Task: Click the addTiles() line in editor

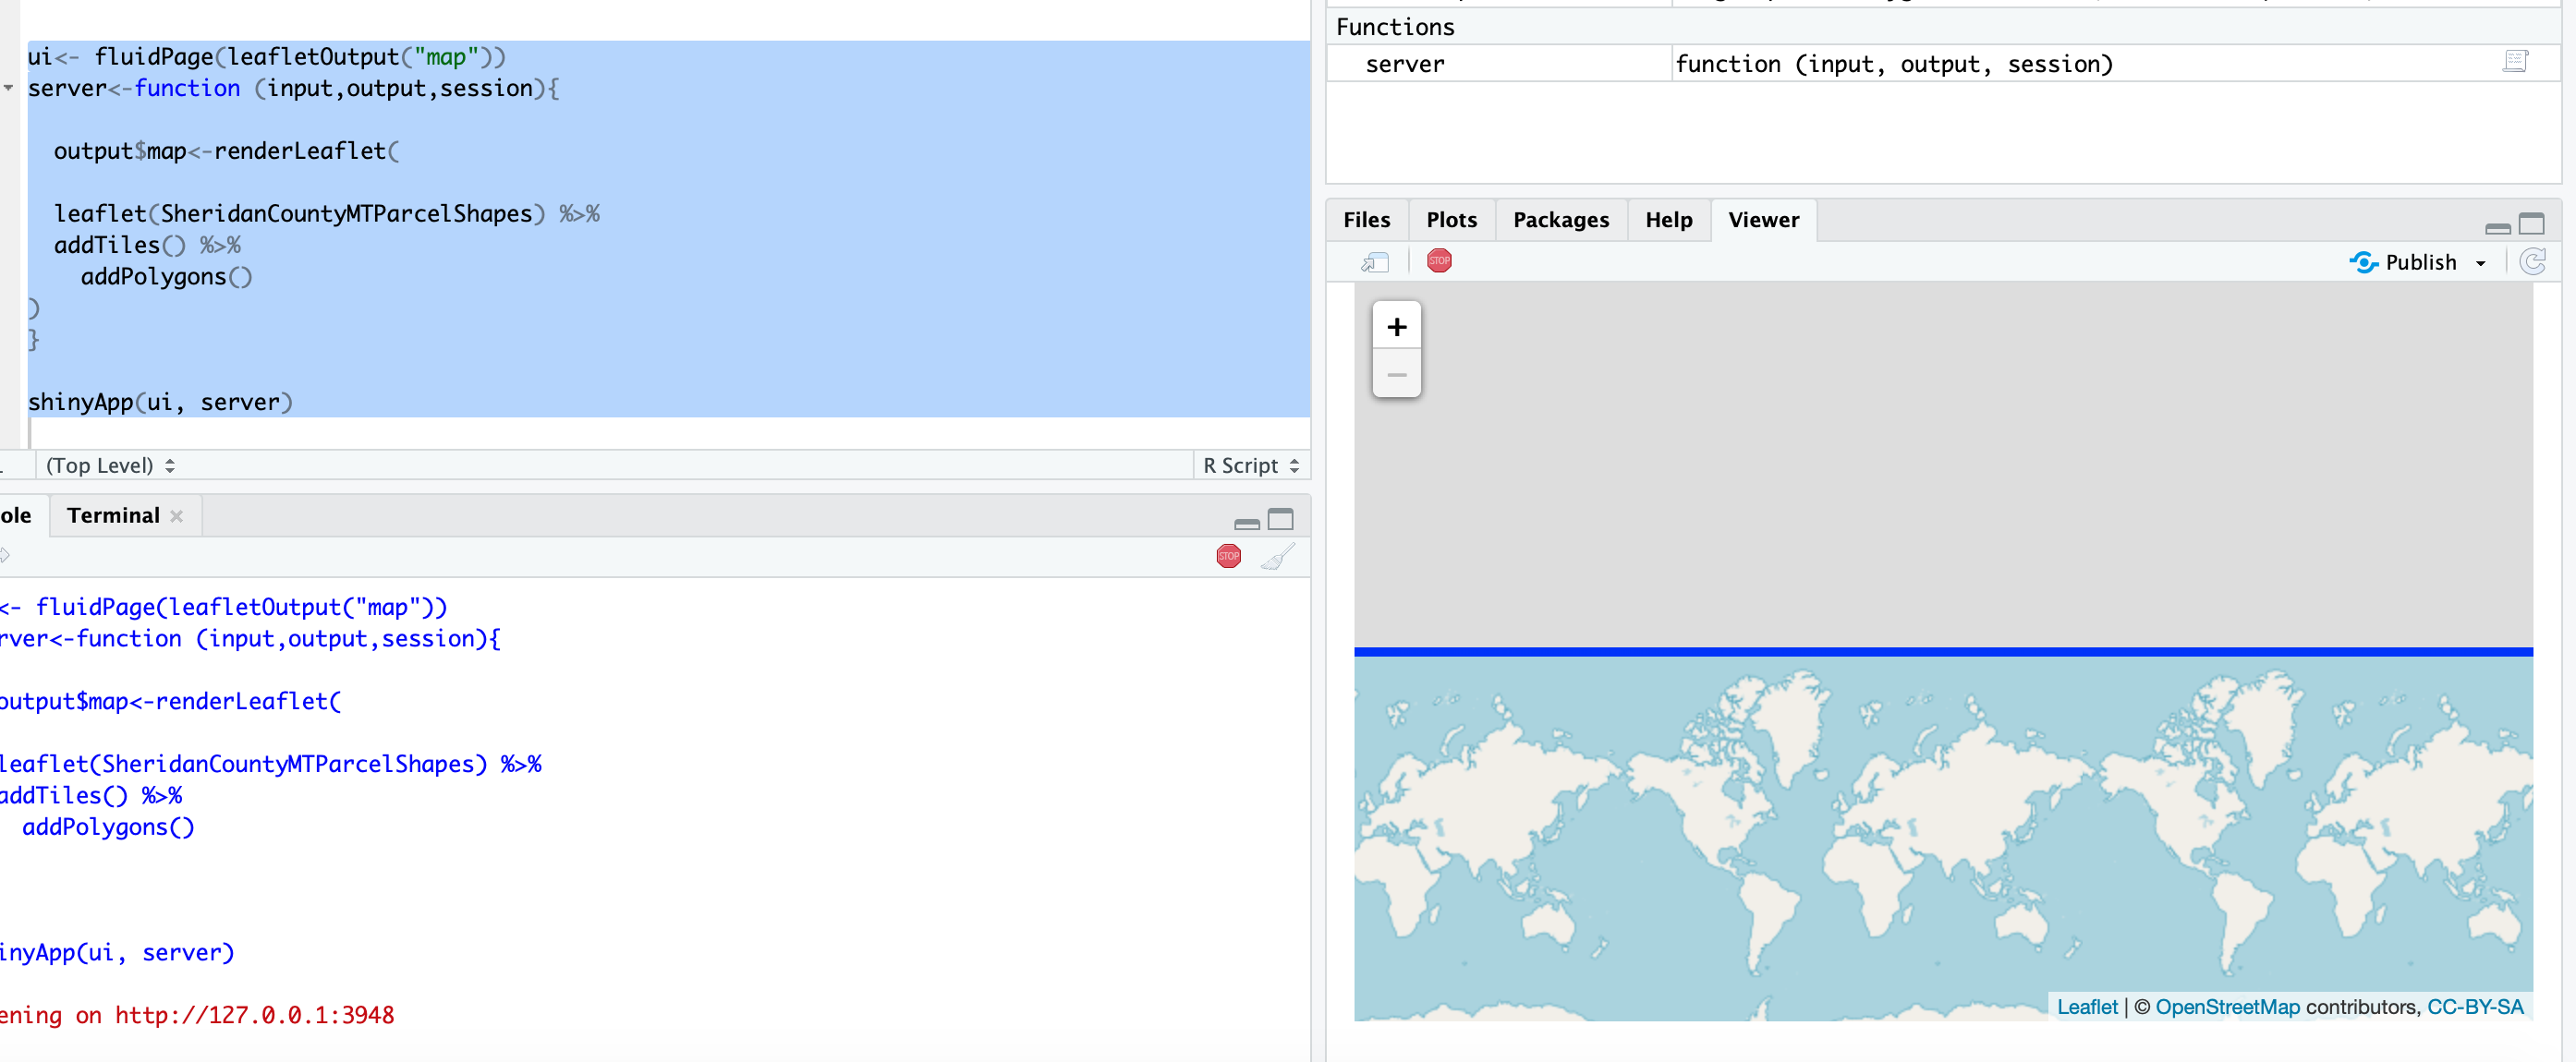Action: tap(147, 245)
